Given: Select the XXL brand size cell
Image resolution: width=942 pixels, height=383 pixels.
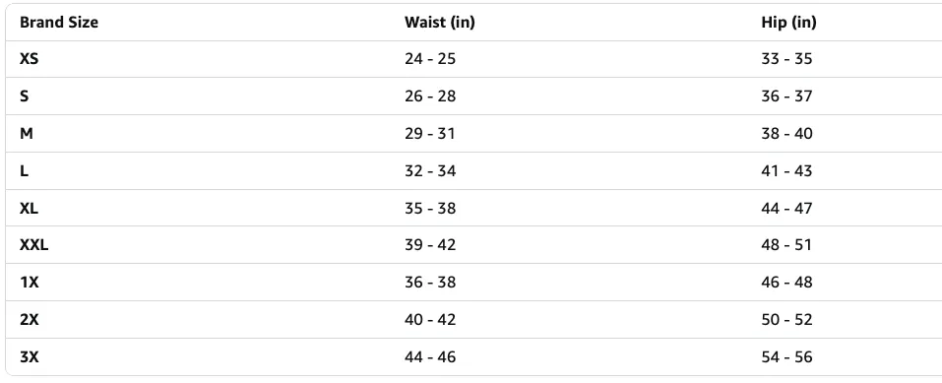Looking at the screenshot, I should tap(33, 245).
